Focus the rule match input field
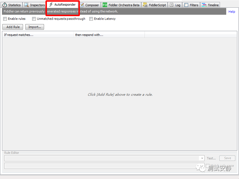The height and width of the screenshot is (179, 239). point(104,158)
